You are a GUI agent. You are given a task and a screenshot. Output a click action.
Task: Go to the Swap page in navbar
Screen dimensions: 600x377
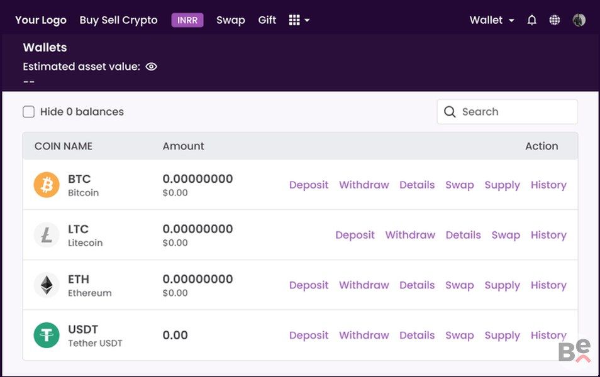tap(230, 20)
